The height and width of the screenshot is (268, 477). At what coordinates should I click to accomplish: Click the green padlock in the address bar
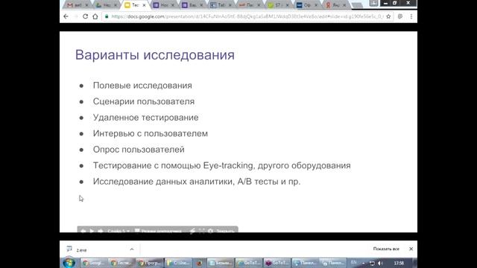tap(107, 16)
